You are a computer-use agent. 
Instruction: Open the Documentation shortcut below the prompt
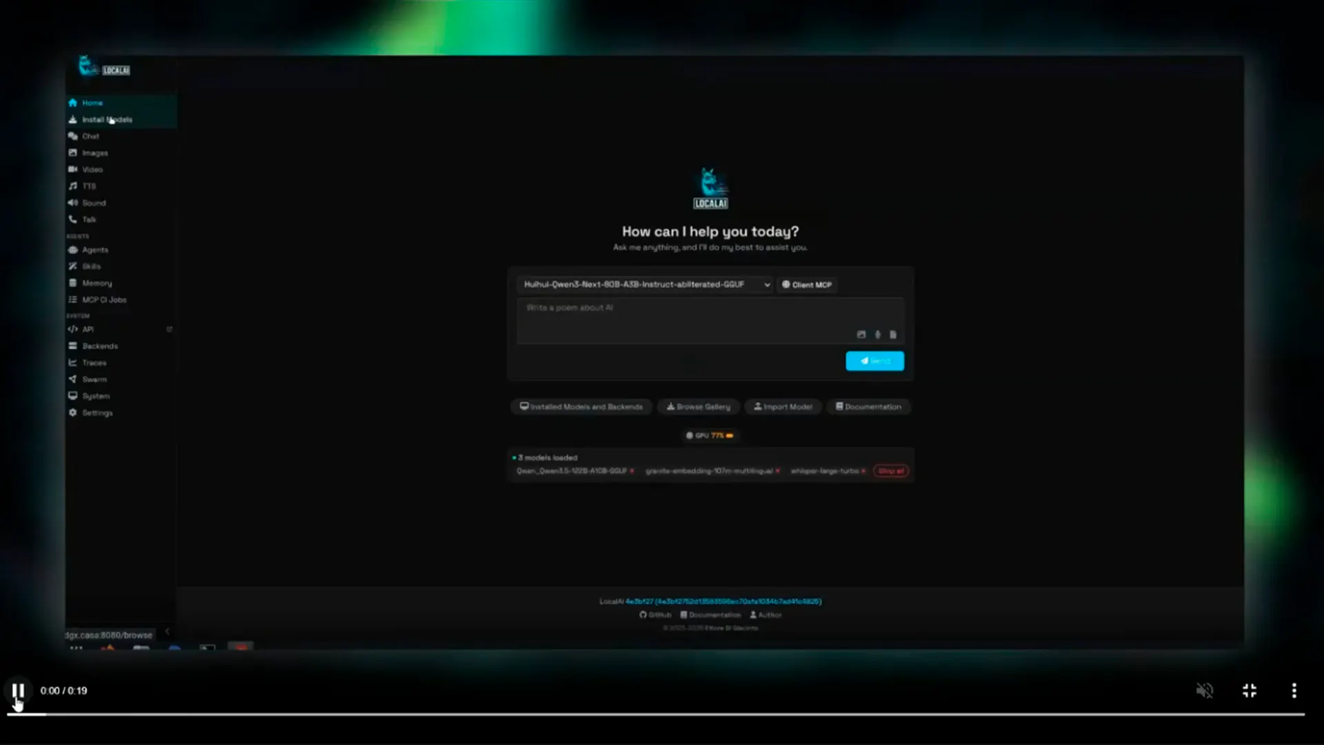tap(868, 407)
